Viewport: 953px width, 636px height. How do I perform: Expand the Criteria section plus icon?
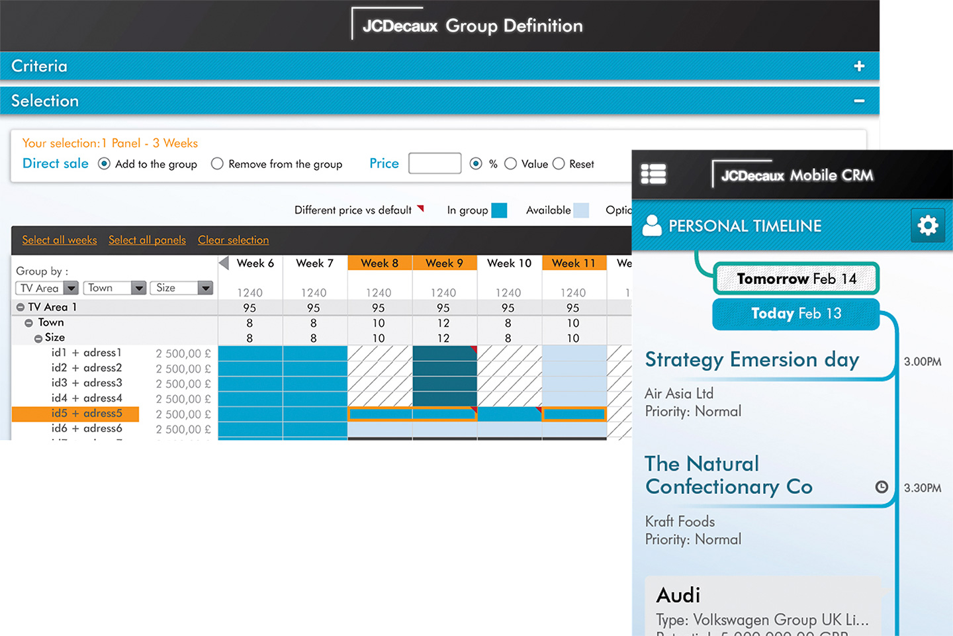tap(859, 66)
